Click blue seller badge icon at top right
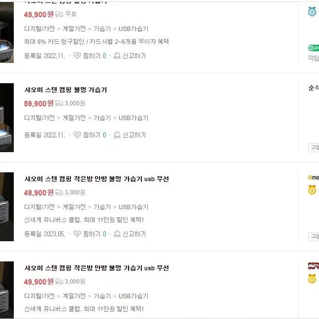The width and height of the screenshot is (319, 319). [312, 12]
